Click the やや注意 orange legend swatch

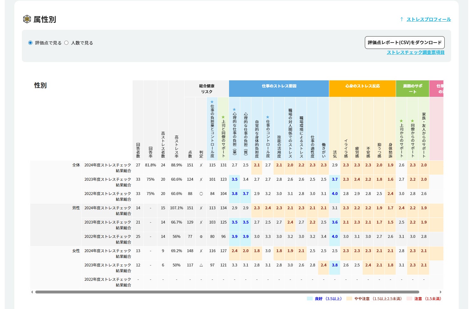coord(349,299)
